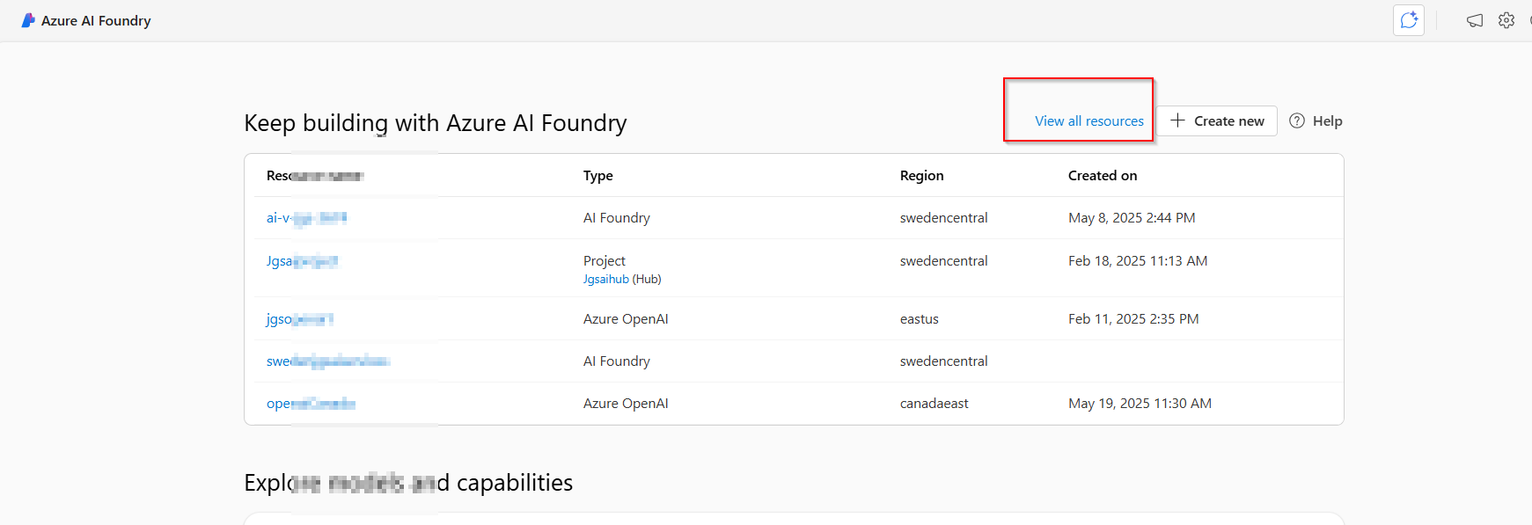The height and width of the screenshot is (525, 1532).
Task: Open the feedback megaphone icon
Action: (1475, 20)
